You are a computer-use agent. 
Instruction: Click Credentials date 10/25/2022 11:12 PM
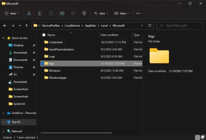click(x=113, y=42)
